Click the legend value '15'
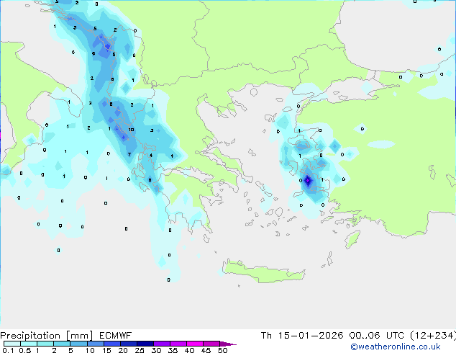 point(106,350)
